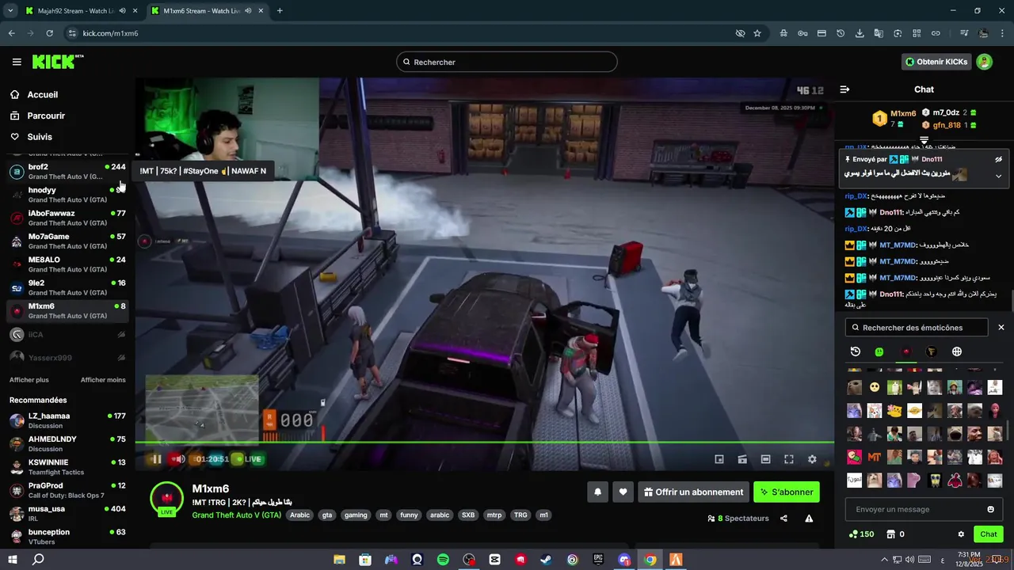This screenshot has height=570, width=1014.
Task: Click Offrir un abonnement button
Action: tap(694, 492)
